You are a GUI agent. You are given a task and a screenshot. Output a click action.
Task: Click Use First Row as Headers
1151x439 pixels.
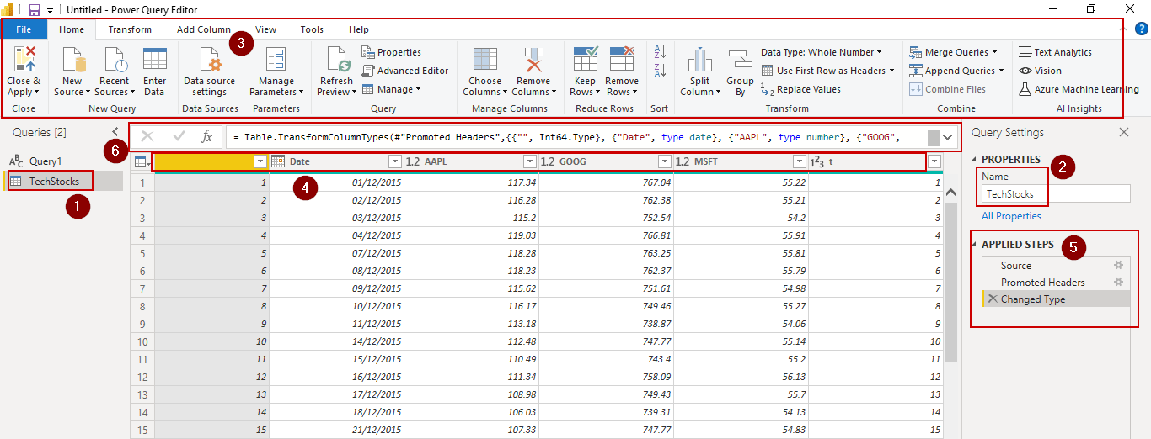pyautogui.click(x=827, y=71)
